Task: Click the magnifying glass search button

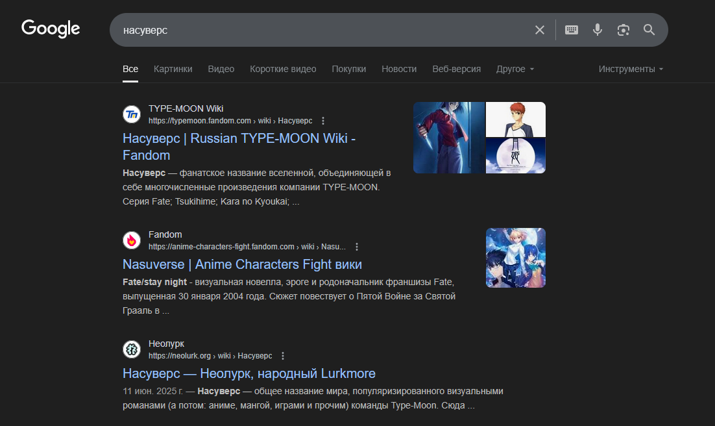Action: 649,30
